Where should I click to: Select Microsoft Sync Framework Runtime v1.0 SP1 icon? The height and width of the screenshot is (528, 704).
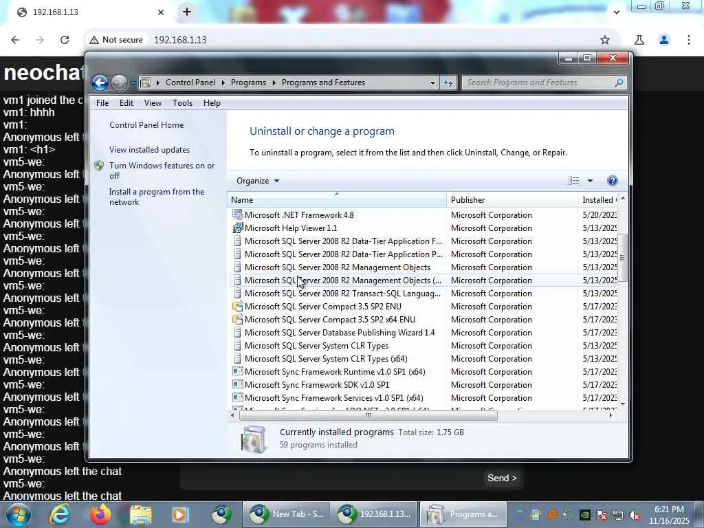click(237, 371)
